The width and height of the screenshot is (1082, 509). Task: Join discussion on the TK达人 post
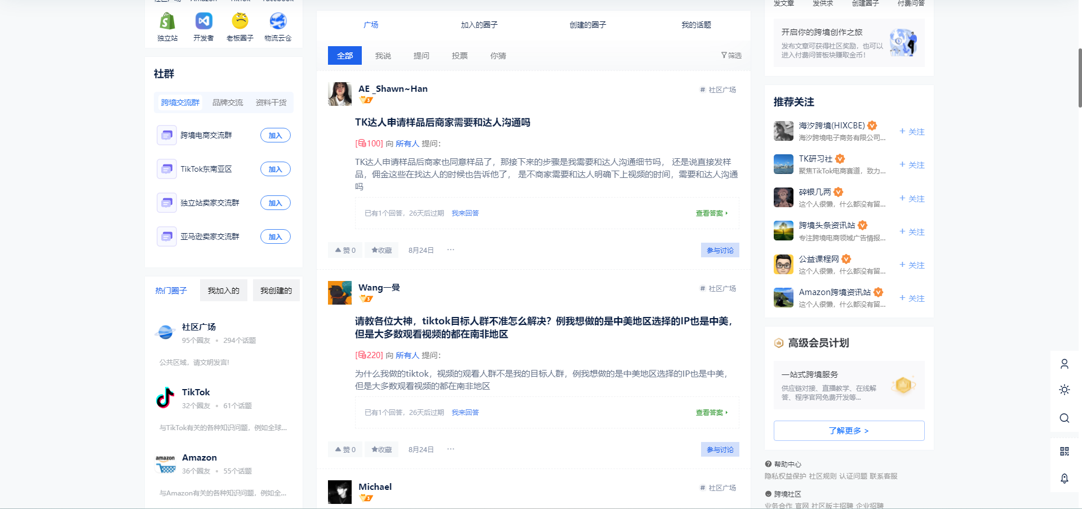click(x=720, y=250)
